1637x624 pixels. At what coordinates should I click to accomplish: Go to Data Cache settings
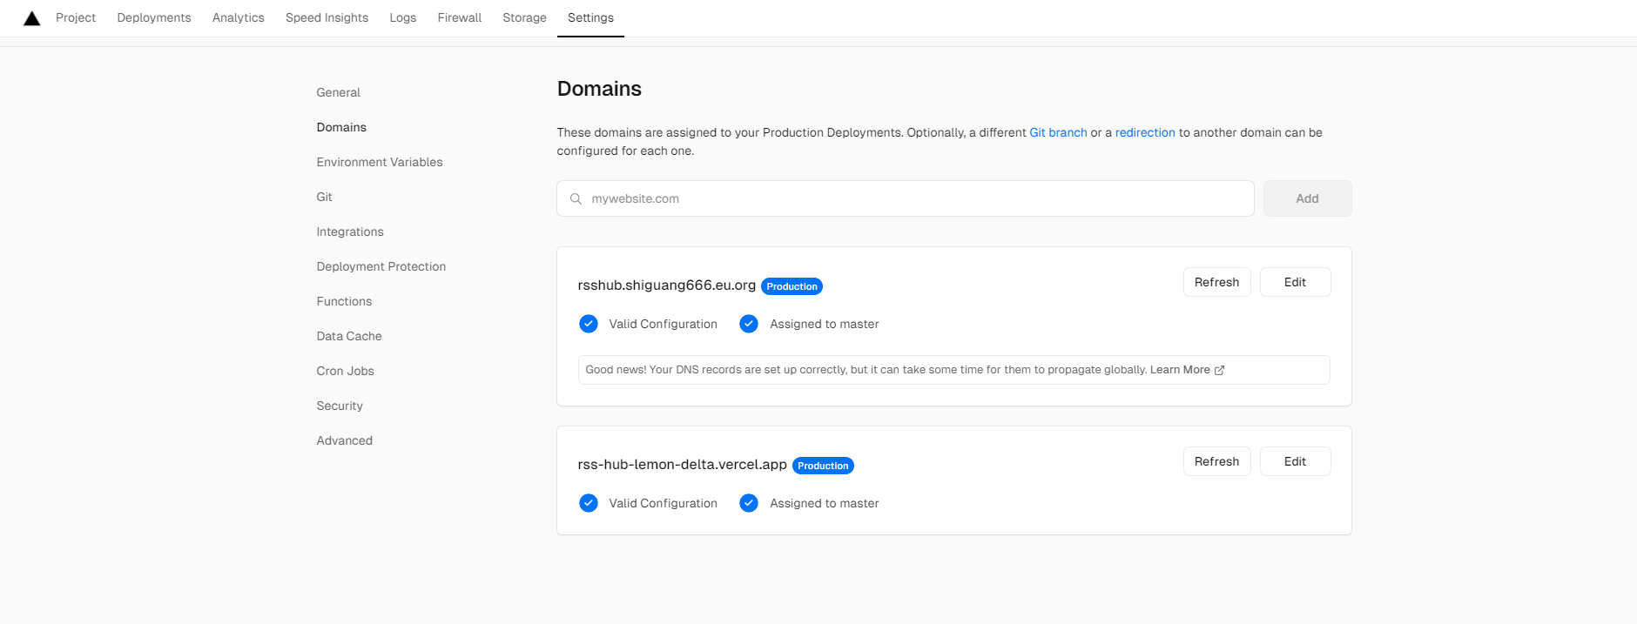tap(349, 336)
